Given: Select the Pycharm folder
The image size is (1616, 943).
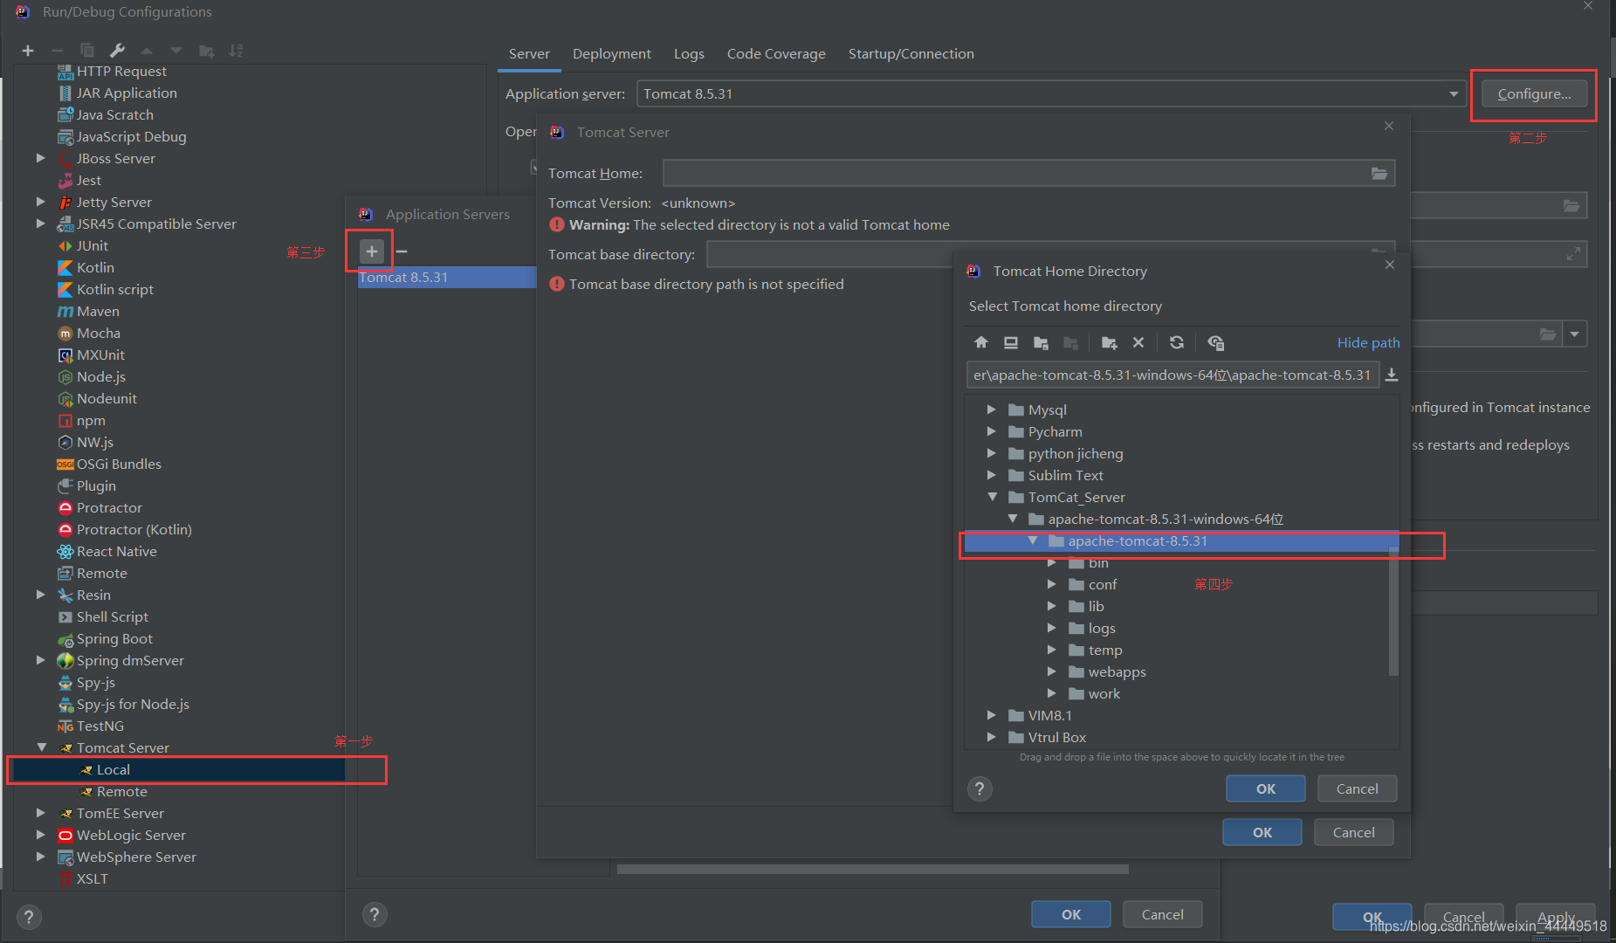Looking at the screenshot, I should click(x=1055, y=432).
